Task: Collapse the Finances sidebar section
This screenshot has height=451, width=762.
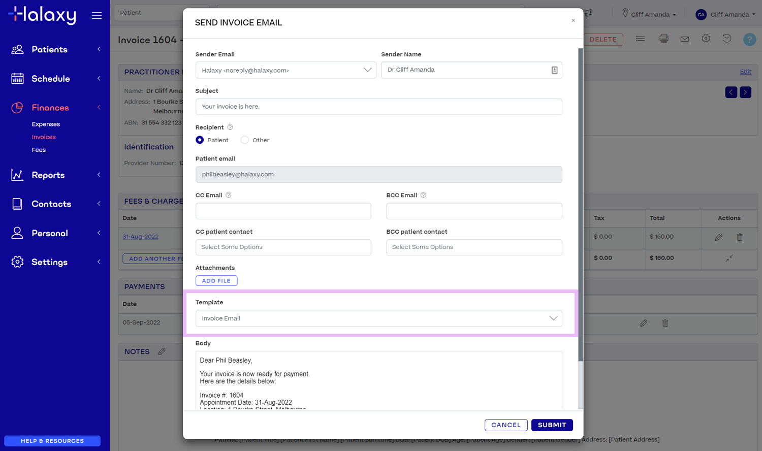Action: (x=100, y=107)
